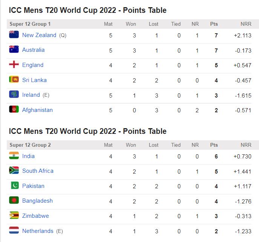259x242 pixels.
Task: Click the Pakistan flag icon
Action: pyautogui.click(x=14, y=186)
